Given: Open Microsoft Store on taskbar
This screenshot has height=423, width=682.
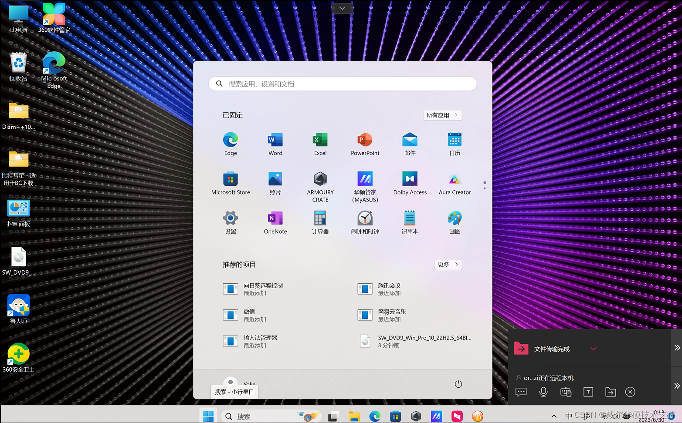Looking at the screenshot, I should pyautogui.click(x=395, y=416).
